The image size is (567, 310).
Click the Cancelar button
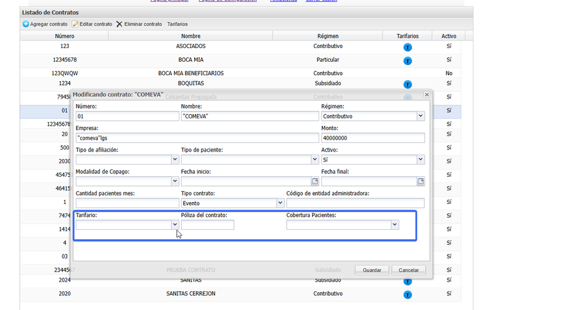coord(409,270)
